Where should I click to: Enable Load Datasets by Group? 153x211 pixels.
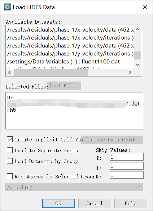click(x=10, y=161)
